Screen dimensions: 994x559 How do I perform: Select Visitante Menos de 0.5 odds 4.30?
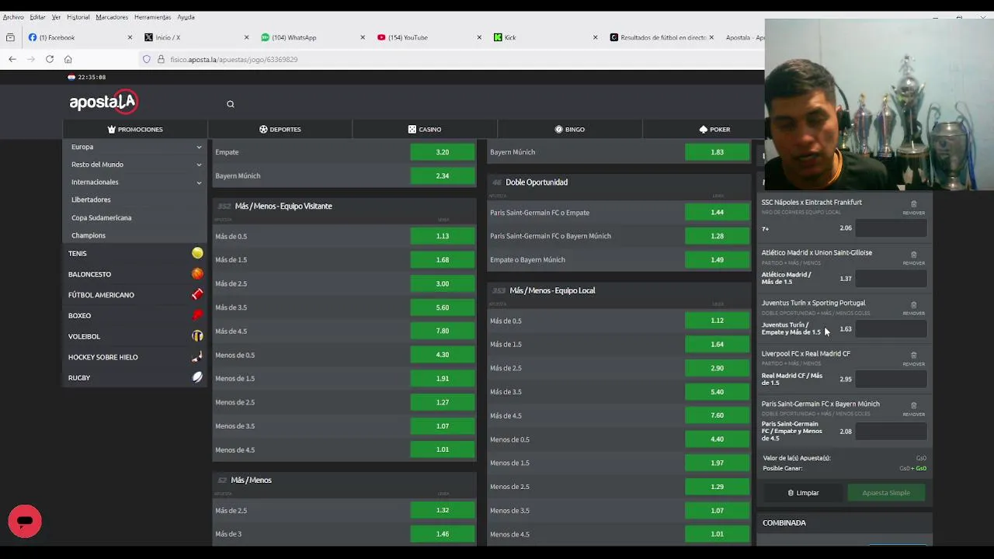point(442,355)
